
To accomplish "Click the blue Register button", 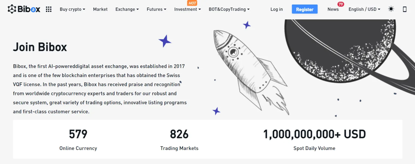I will coord(305,9).
